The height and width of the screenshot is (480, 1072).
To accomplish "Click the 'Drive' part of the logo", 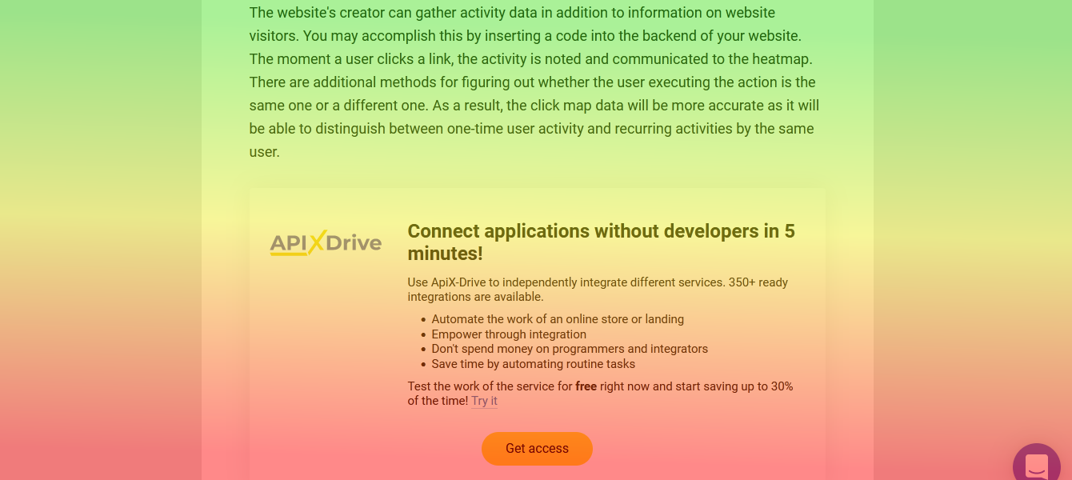I will pyautogui.click(x=353, y=243).
